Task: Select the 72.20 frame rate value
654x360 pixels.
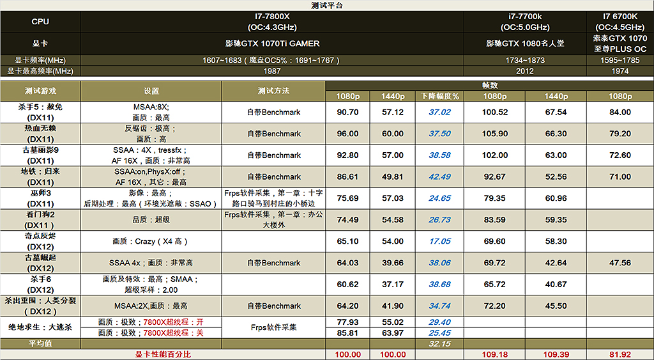Action: 495,306
